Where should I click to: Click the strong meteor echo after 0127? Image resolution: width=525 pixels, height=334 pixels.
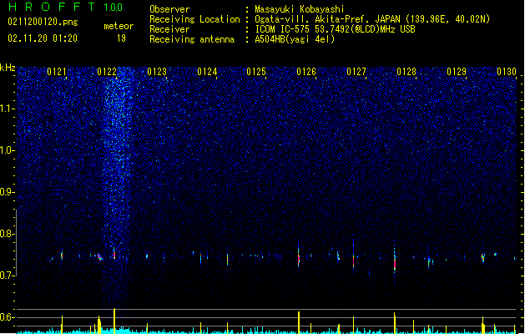click(x=395, y=261)
